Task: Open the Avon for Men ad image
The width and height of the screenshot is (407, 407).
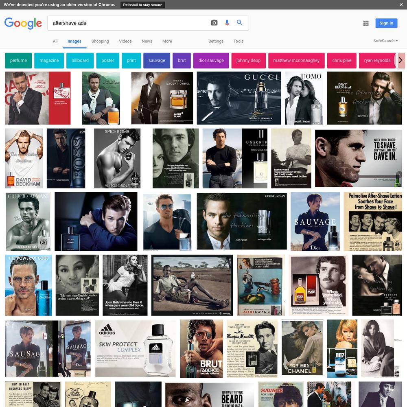Action: pyautogui.click(x=261, y=285)
